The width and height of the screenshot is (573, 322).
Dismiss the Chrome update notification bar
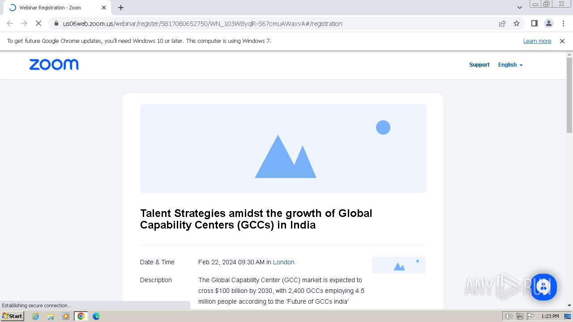[562, 41]
